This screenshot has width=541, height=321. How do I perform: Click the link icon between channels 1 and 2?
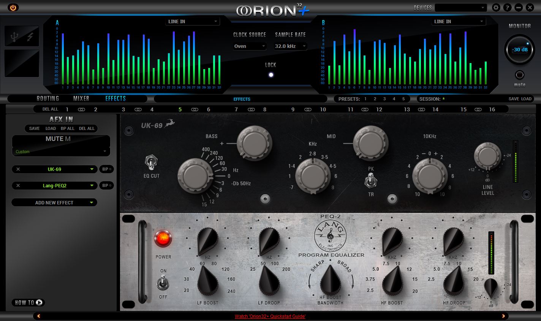[81, 109]
